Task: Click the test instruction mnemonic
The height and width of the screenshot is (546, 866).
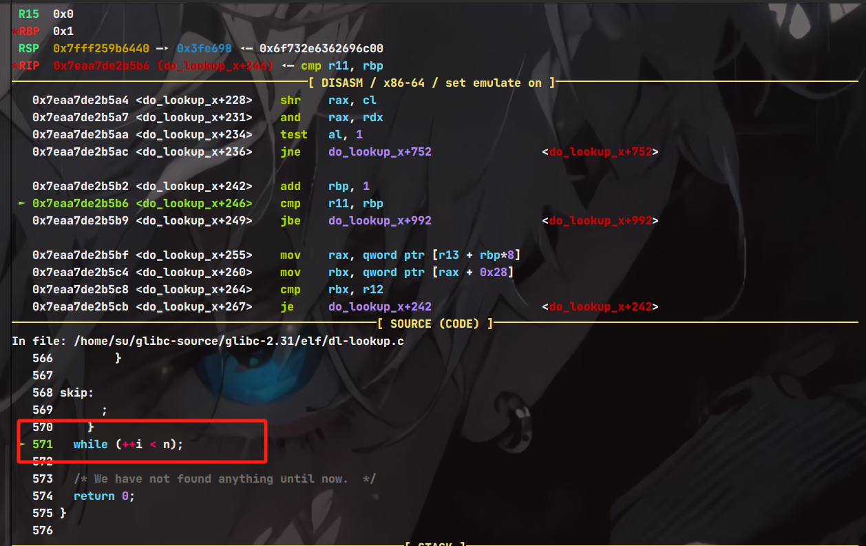Action: click(x=294, y=134)
